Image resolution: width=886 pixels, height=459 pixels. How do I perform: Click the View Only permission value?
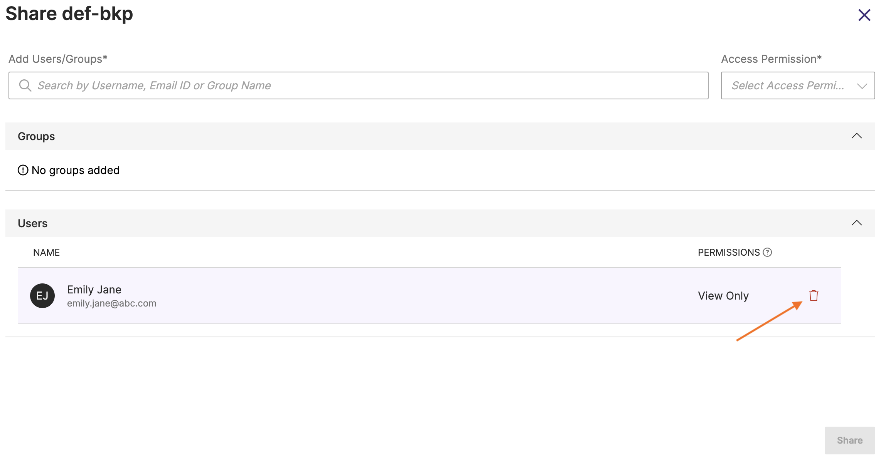point(723,296)
